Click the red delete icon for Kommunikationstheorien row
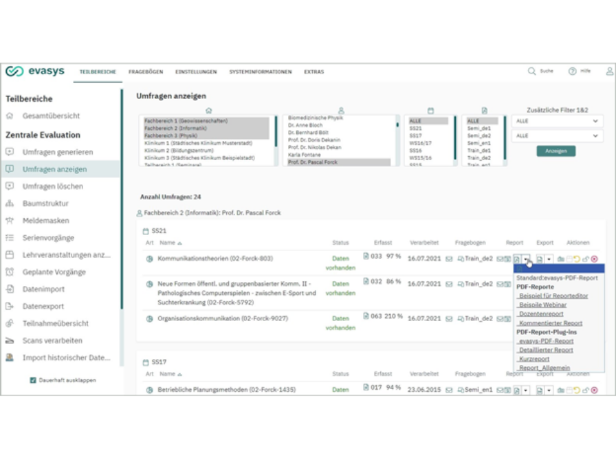Image resolution: width=616 pixels, height=462 pixels. [595, 258]
